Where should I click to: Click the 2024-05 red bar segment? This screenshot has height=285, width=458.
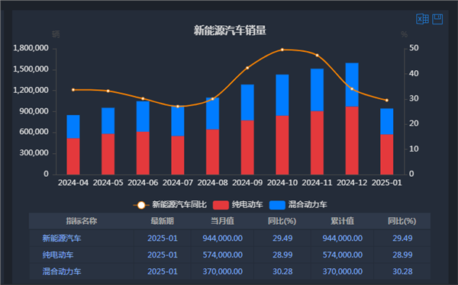pos(108,154)
